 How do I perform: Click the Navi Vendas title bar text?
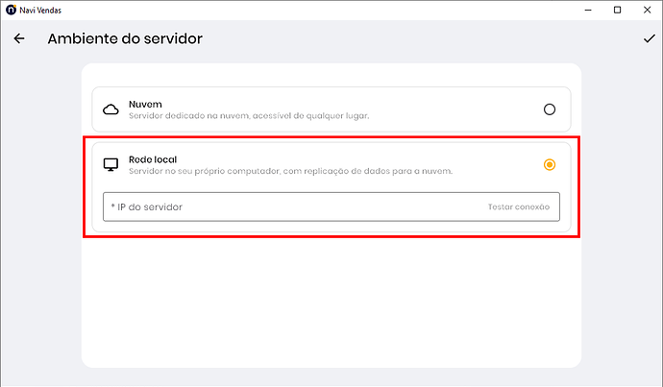(40, 10)
